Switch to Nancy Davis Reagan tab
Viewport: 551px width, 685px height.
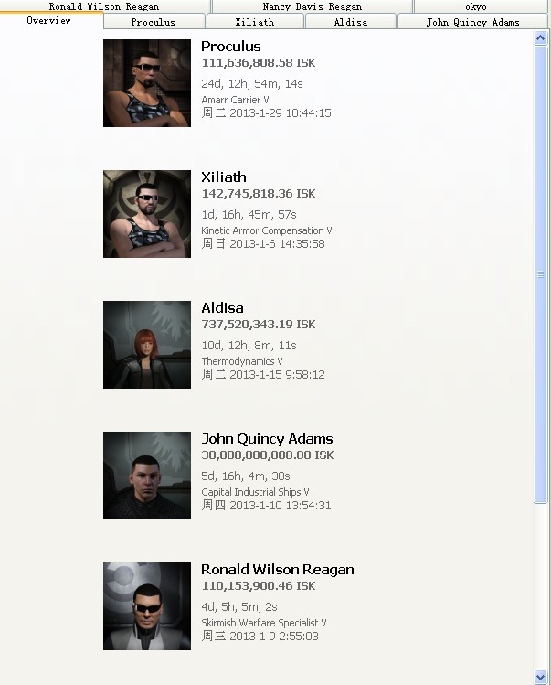313,6
